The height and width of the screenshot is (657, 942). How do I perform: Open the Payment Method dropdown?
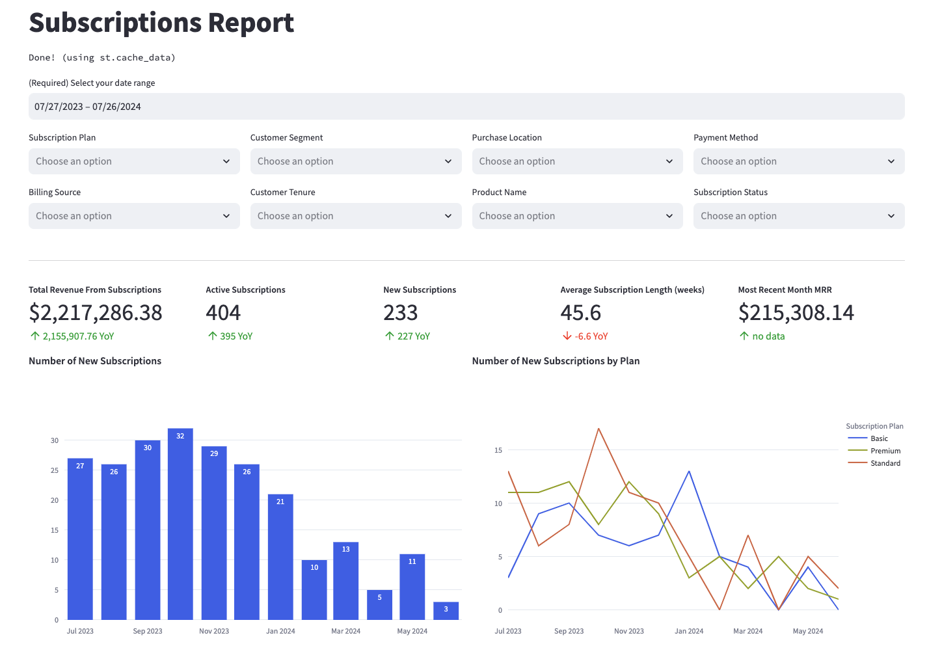pos(799,161)
